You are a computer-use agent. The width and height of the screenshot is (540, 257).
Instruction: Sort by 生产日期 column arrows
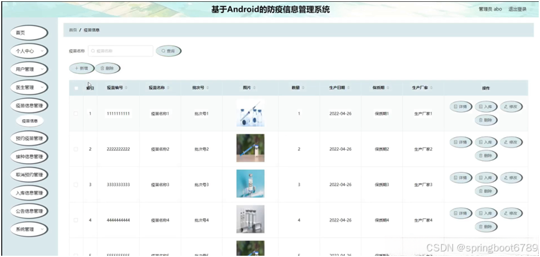(x=349, y=88)
